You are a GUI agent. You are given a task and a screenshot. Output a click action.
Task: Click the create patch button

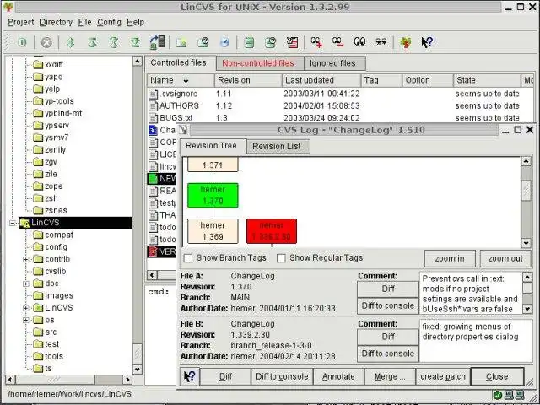(442, 377)
